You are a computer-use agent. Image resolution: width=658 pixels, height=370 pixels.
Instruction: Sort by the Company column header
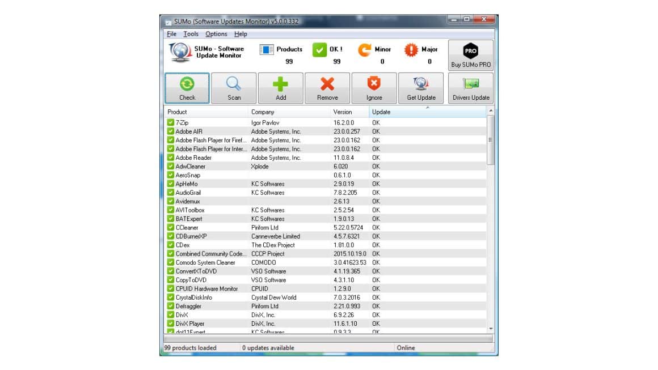[289, 112]
